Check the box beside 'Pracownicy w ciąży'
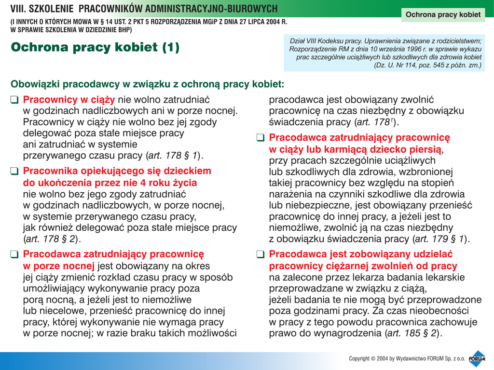Viewport: 494px width, 370px height. tap(14, 100)
